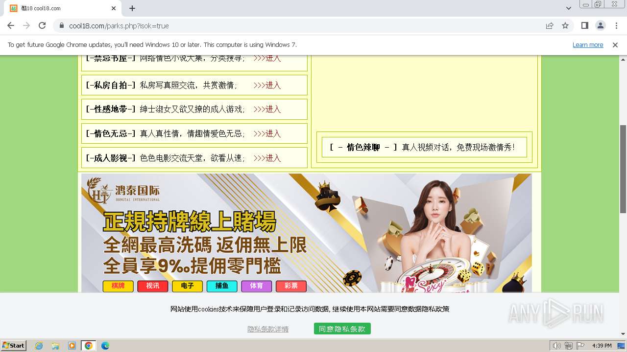The width and height of the screenshot is (627, 352).
Task: Accept with 同意隐私条款 button
Action: (x=342, y=329)
